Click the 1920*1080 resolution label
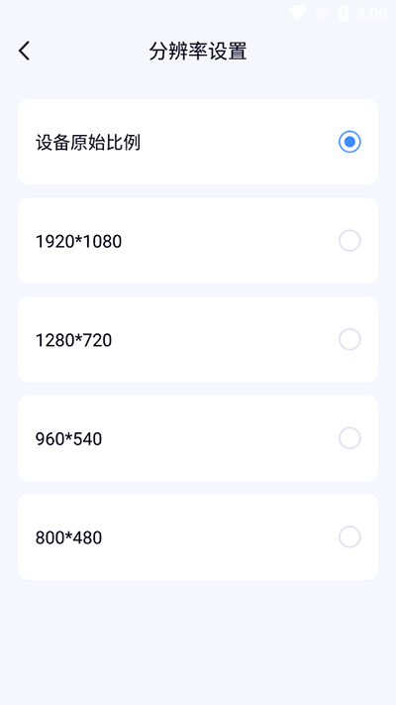The image size is (396, 705). pos(78,241)
